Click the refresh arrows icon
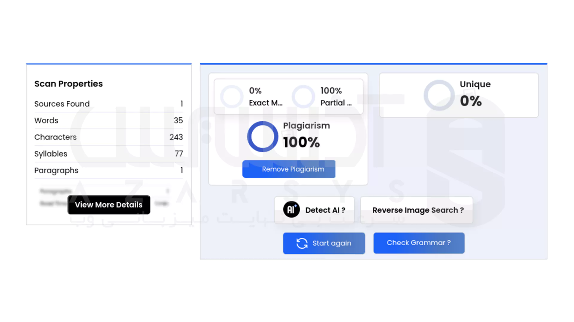 (302, 243)
